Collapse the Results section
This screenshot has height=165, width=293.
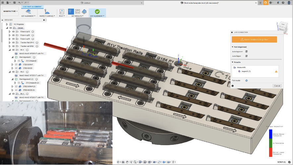pyautogui.click(x=232, y=62)
